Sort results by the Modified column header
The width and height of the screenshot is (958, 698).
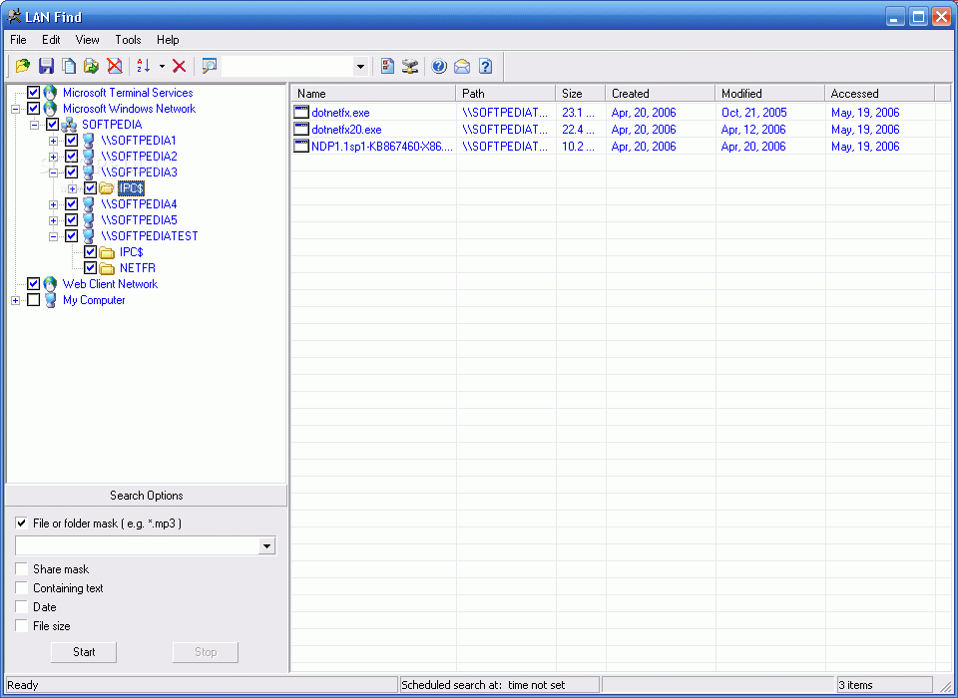pyautogui.click(x=769, y=94)
